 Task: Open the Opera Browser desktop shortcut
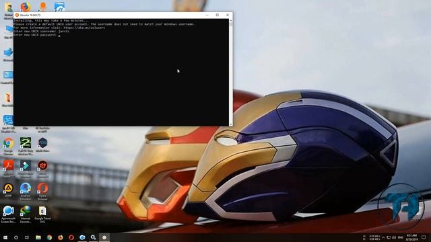pos(42,188)
